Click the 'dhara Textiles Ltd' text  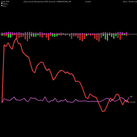pyautogui.click(x=130, y=2)
